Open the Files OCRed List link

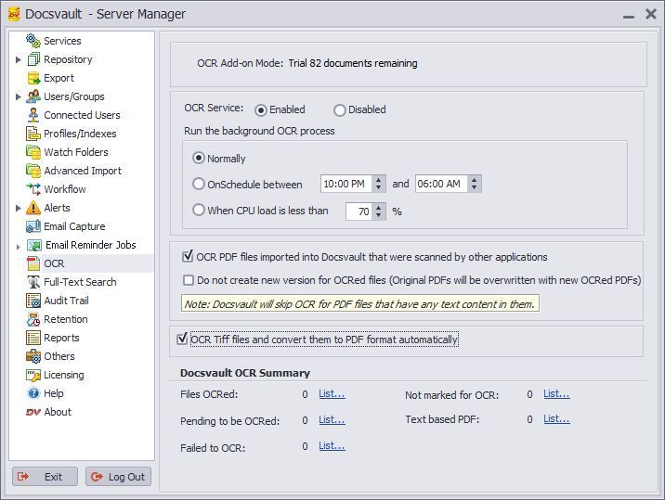(x=332, y=394)
